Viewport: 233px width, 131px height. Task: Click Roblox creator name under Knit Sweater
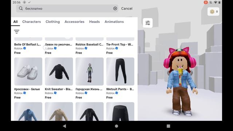[49, 93]
